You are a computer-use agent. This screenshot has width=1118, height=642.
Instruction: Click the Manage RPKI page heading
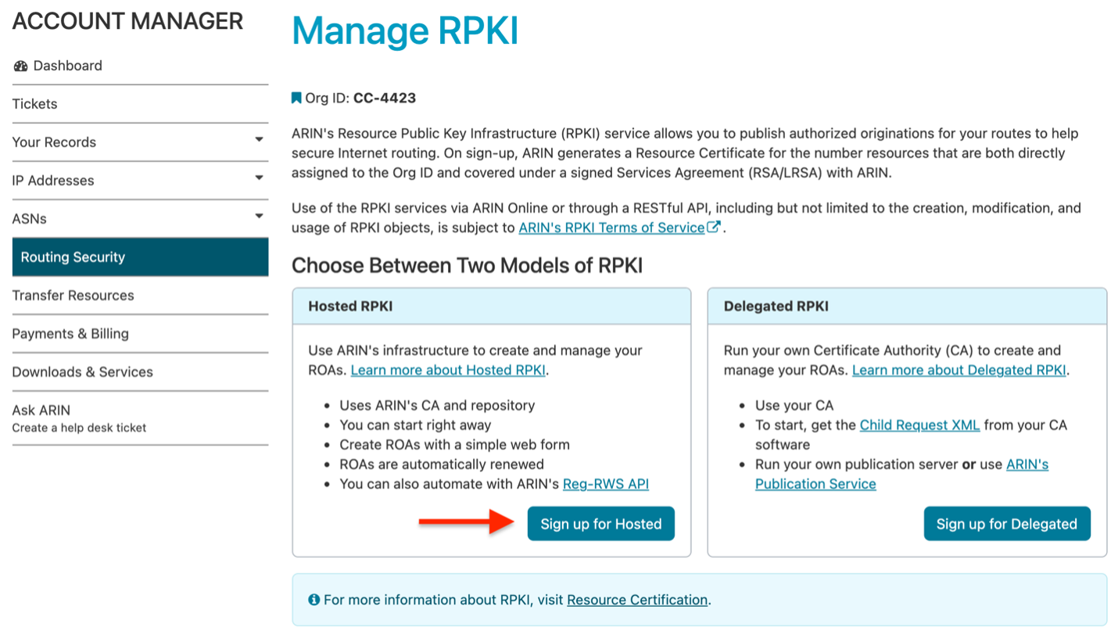(405, 30)
